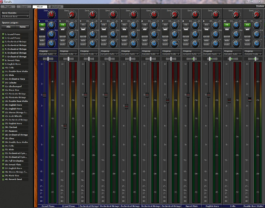Image resolution: width=265 pixels, height=208 pixels.
Task: Click the application icon in title bar
Action: click(2, 2)
